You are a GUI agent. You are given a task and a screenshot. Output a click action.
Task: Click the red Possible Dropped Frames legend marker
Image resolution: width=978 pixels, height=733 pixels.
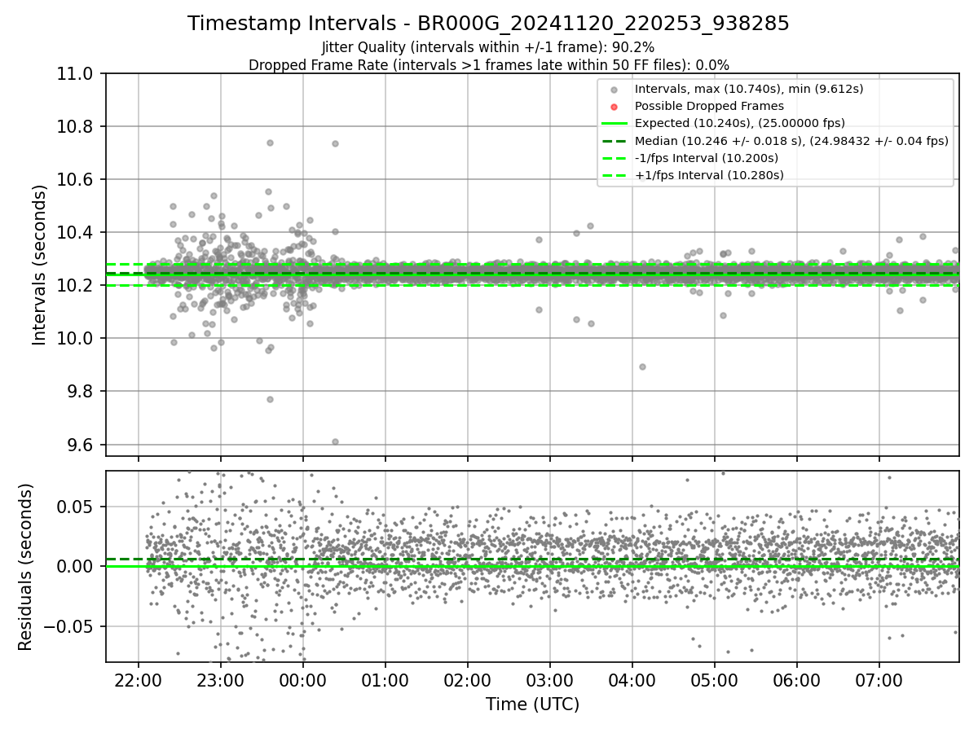point(614,107)
